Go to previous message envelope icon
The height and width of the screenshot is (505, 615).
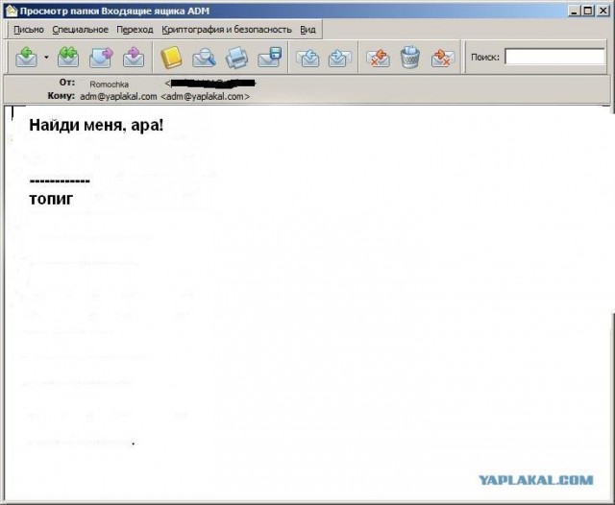(x=307, y=58)
